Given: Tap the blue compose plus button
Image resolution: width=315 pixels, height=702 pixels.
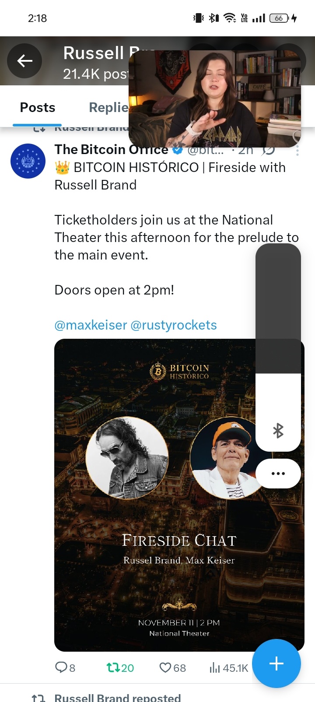Looking at the screenshot, I should pyautogui.click(x=276, y=663).
